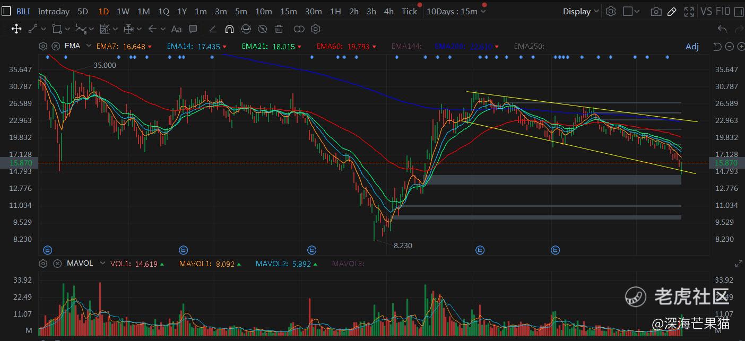Click the VS compare button
Viewport: 745px width, 341px height.
706,11
